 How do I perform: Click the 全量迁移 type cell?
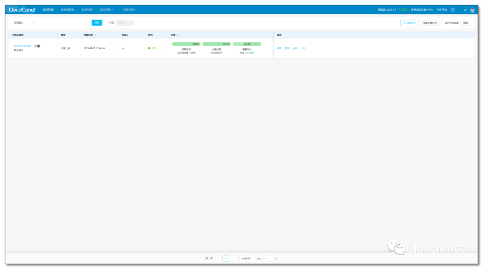coord(65,48)
